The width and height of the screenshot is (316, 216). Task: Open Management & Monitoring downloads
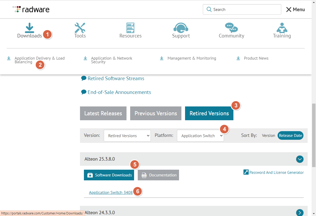pos(192,58)
